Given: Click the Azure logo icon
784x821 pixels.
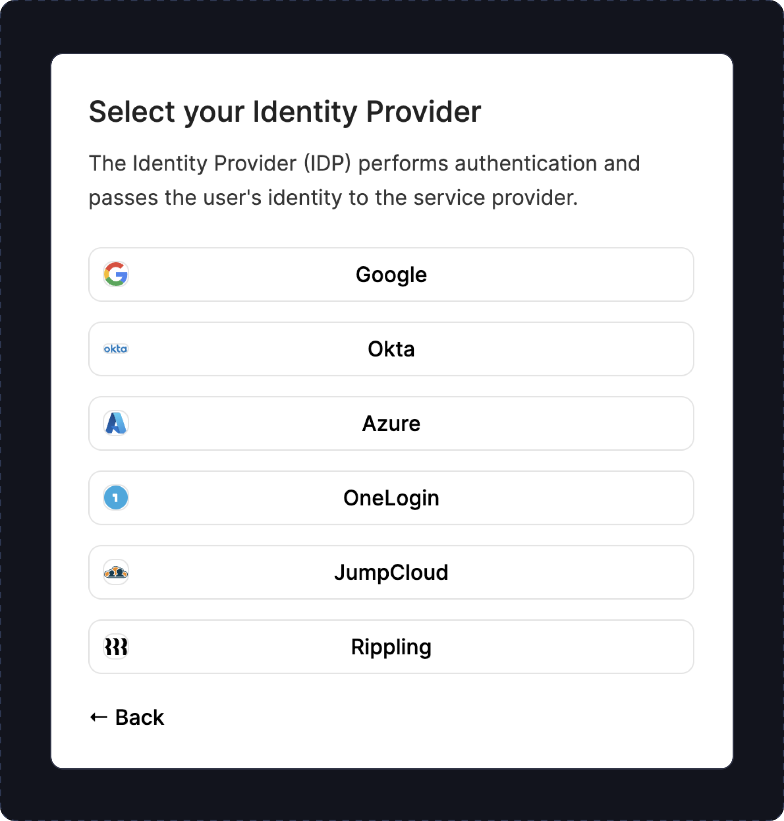Looking at the screenshot, I should click(x=116, y=423).
